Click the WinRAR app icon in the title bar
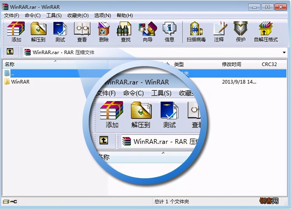The width and height of the screenshot is (291, 209). coord(5,7)
